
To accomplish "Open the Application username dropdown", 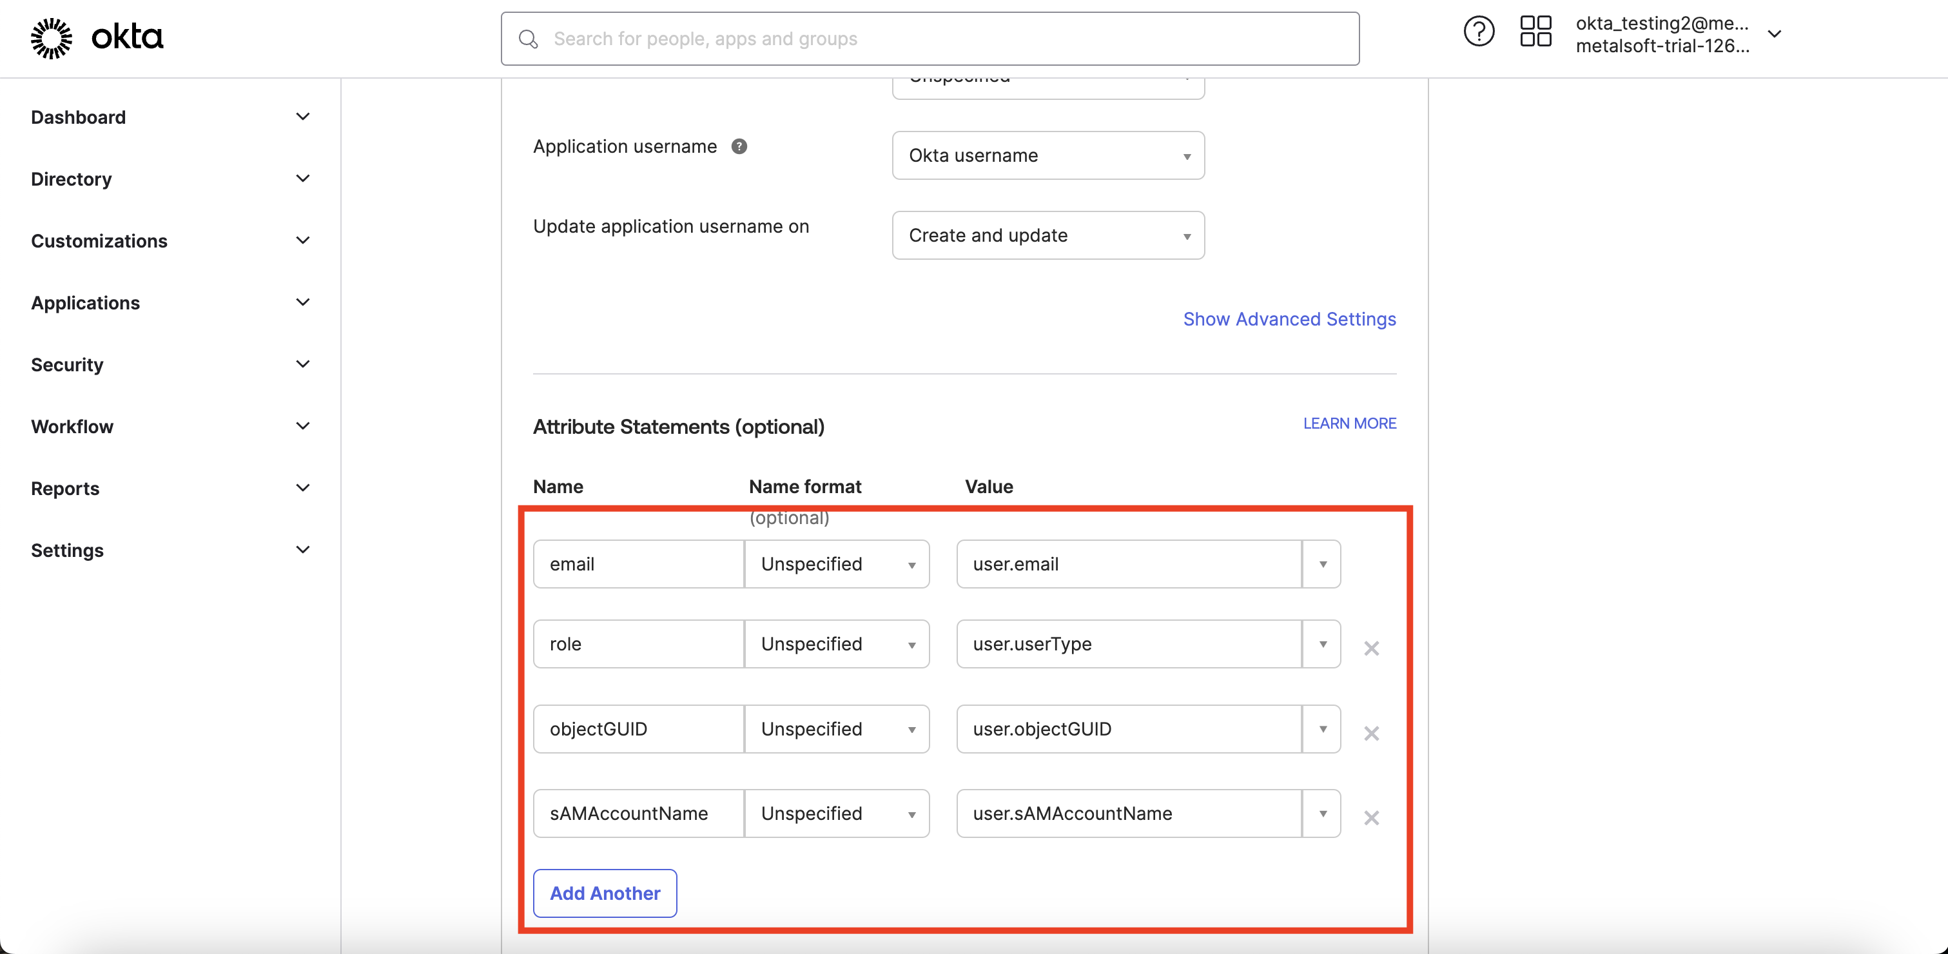I will tap(1047, 156).
